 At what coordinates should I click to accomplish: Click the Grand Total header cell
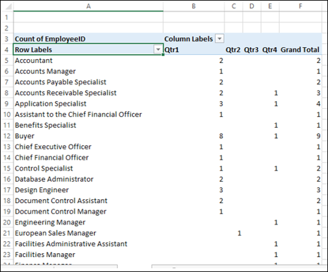(300, 50)
